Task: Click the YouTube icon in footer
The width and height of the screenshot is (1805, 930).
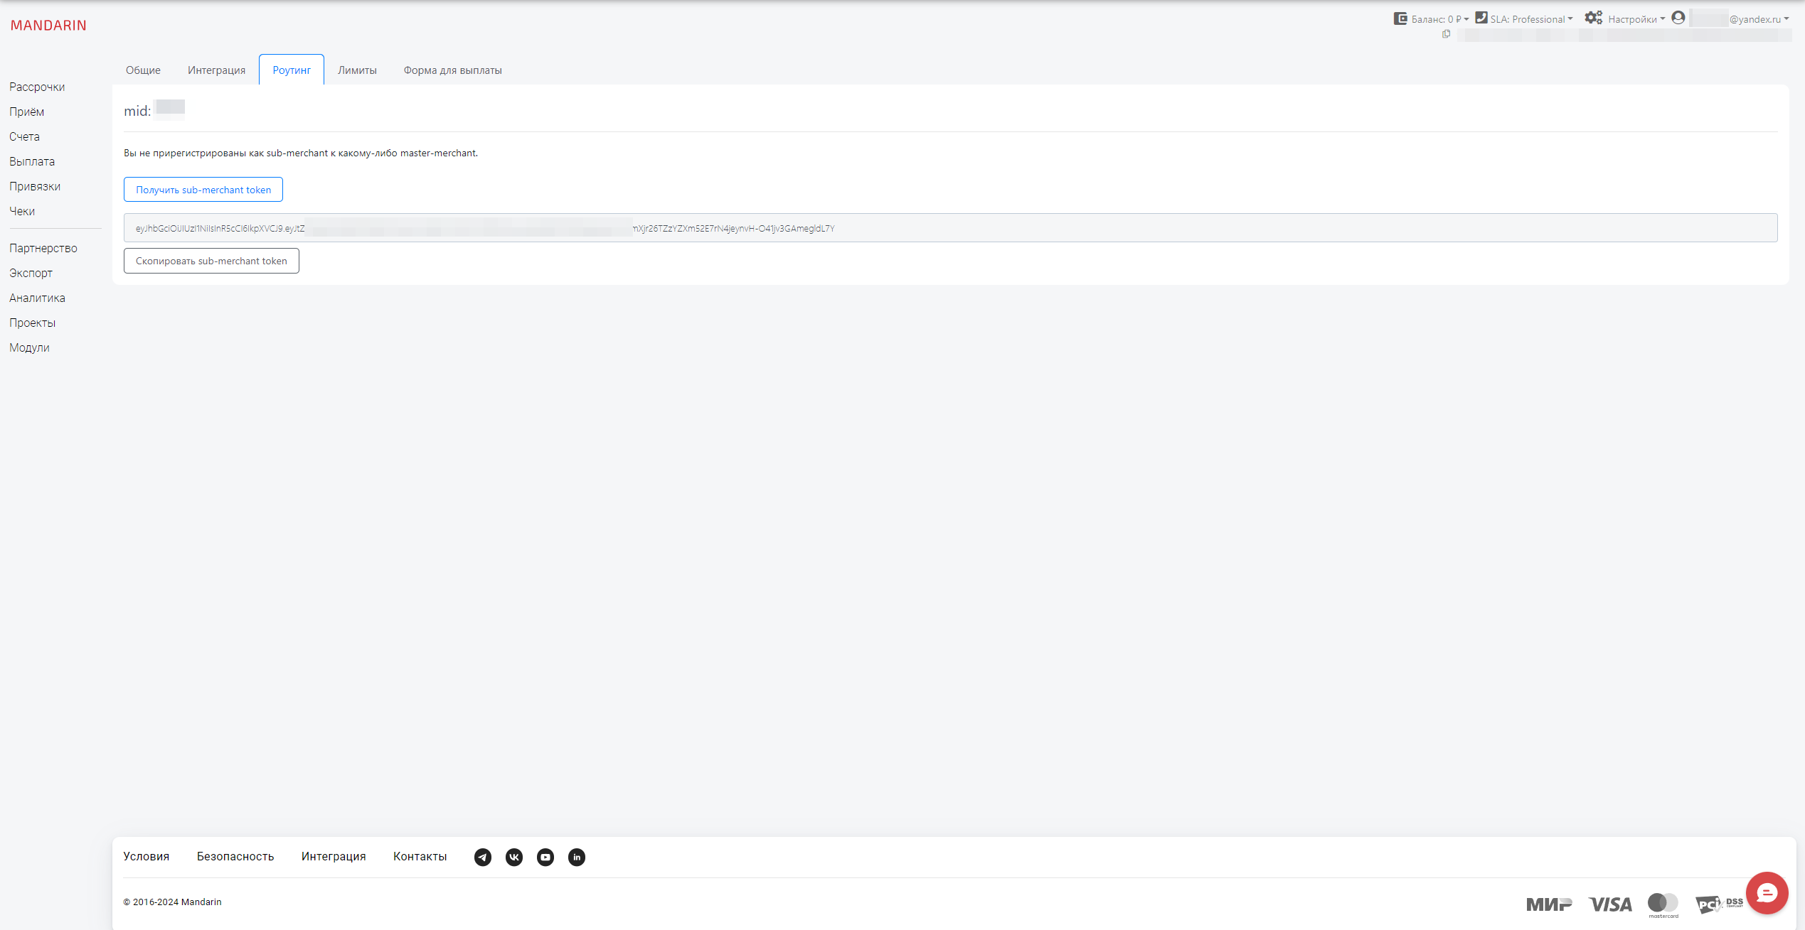Action: pyautogui.click(x=545, y=857)
